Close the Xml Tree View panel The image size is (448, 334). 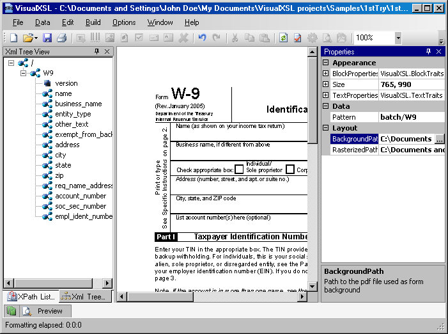pos(107,51)
